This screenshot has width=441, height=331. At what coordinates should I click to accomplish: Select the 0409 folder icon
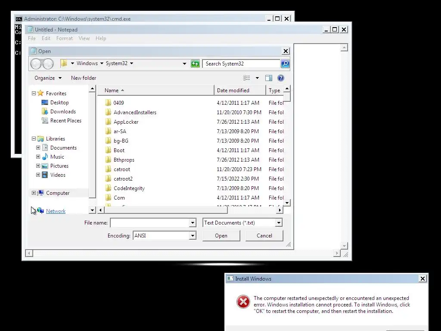click(108, 103)
